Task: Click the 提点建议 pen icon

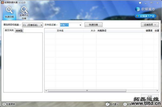Action: (x=107, y=104)
